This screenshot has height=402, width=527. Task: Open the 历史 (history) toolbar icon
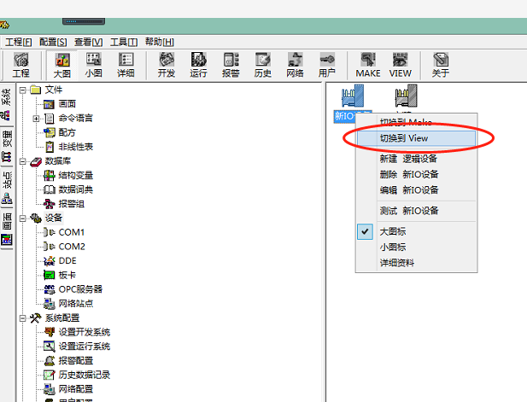point(263,65)
